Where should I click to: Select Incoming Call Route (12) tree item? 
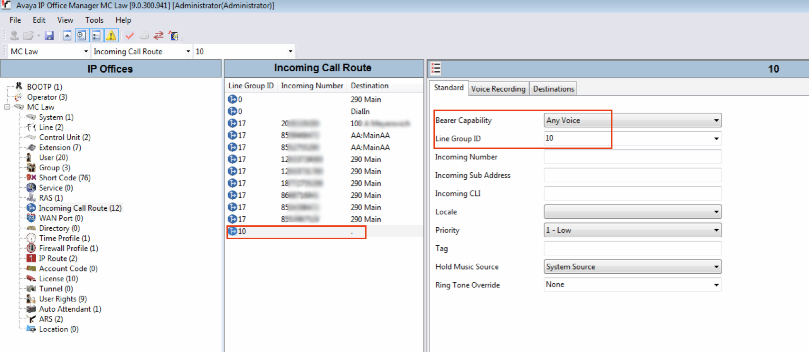[x=80, y=208]
